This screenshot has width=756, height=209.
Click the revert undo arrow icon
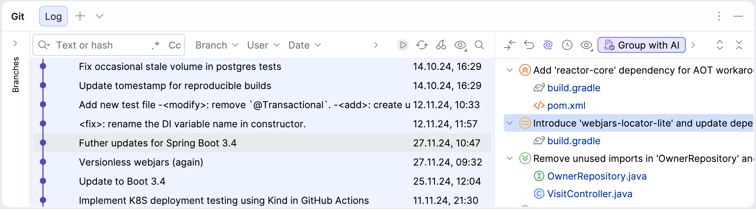coord(529,45)
